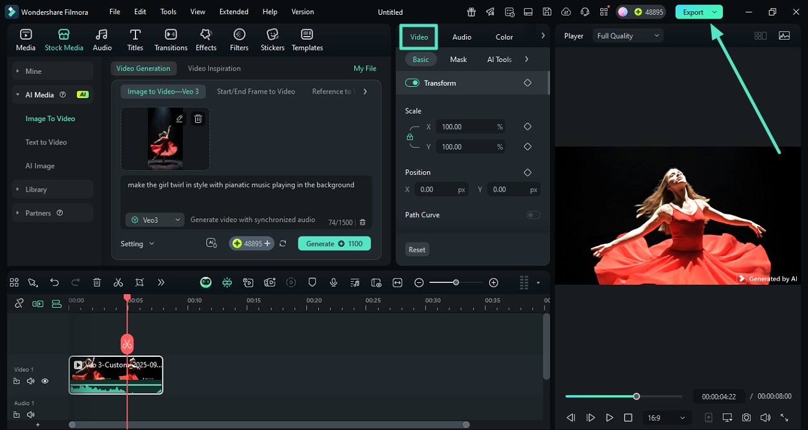Click the Redo icon in timeline toolbar
The height and width of the screenshot is (430, 808).
76,282
